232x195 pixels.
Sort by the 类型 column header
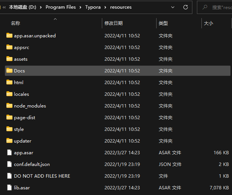163,23
